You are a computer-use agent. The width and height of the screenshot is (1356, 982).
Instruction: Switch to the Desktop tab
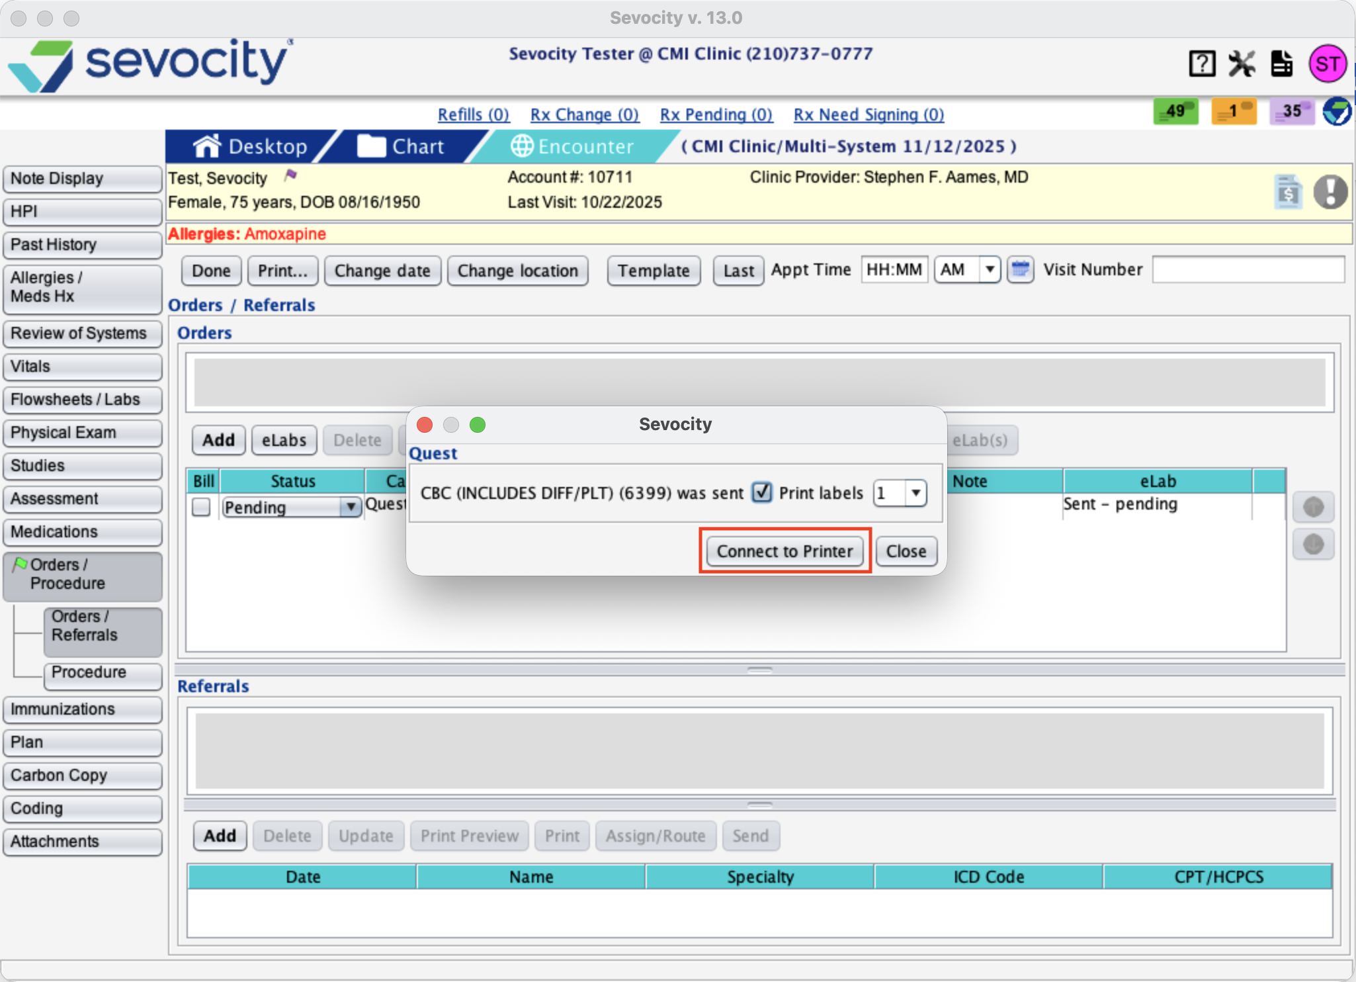tap(251, 146)
